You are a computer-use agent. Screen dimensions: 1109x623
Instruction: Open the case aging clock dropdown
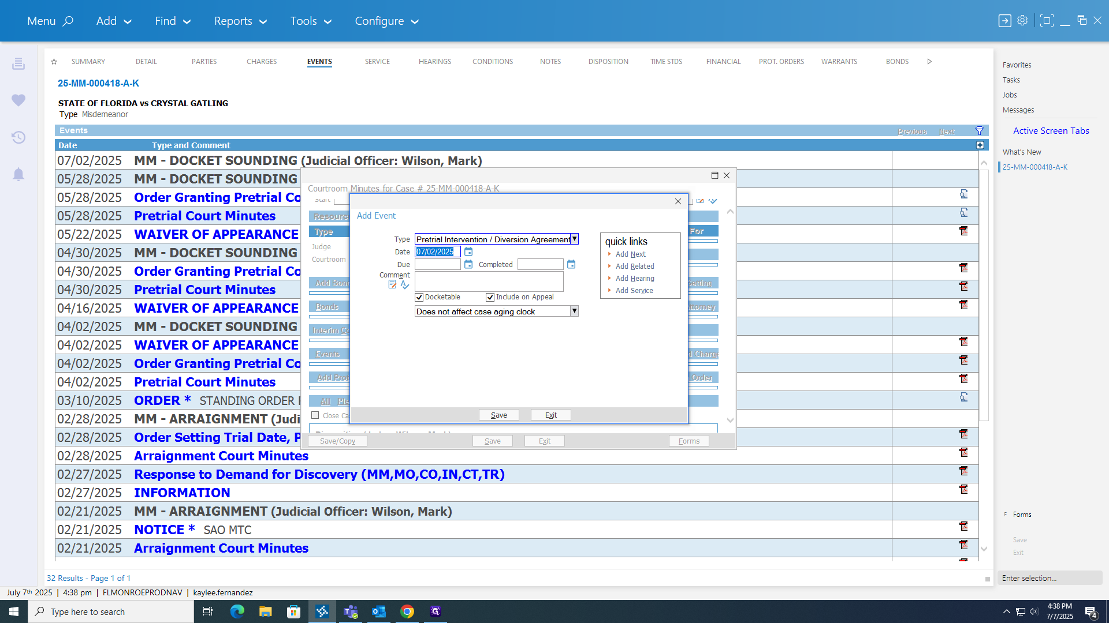point(574,311)
